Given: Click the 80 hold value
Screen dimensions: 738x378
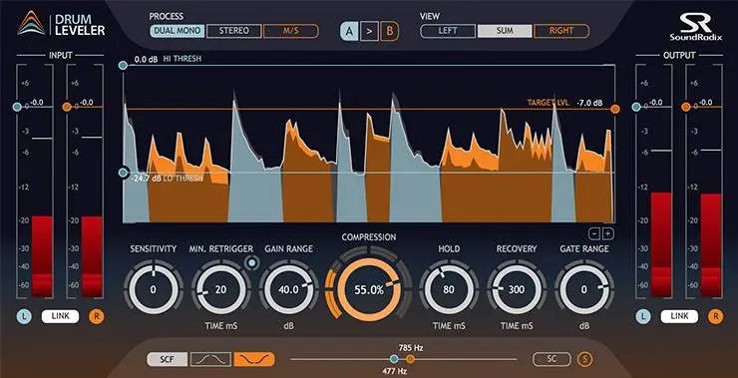Looking at the screenshot, I should click(449, 289).
